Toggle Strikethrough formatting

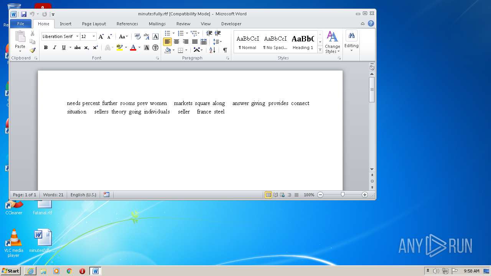[x=77, y=48]
